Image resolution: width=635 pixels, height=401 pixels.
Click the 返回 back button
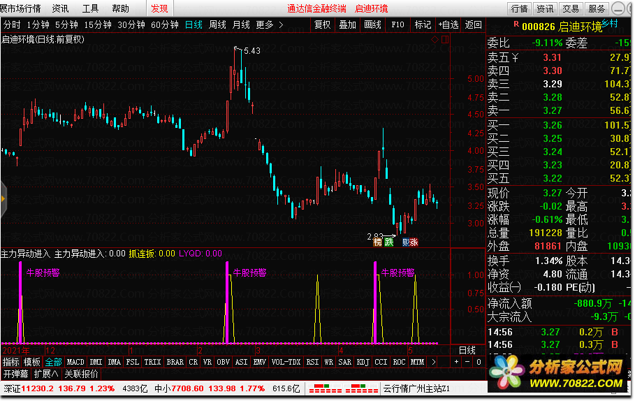[473, 24]
